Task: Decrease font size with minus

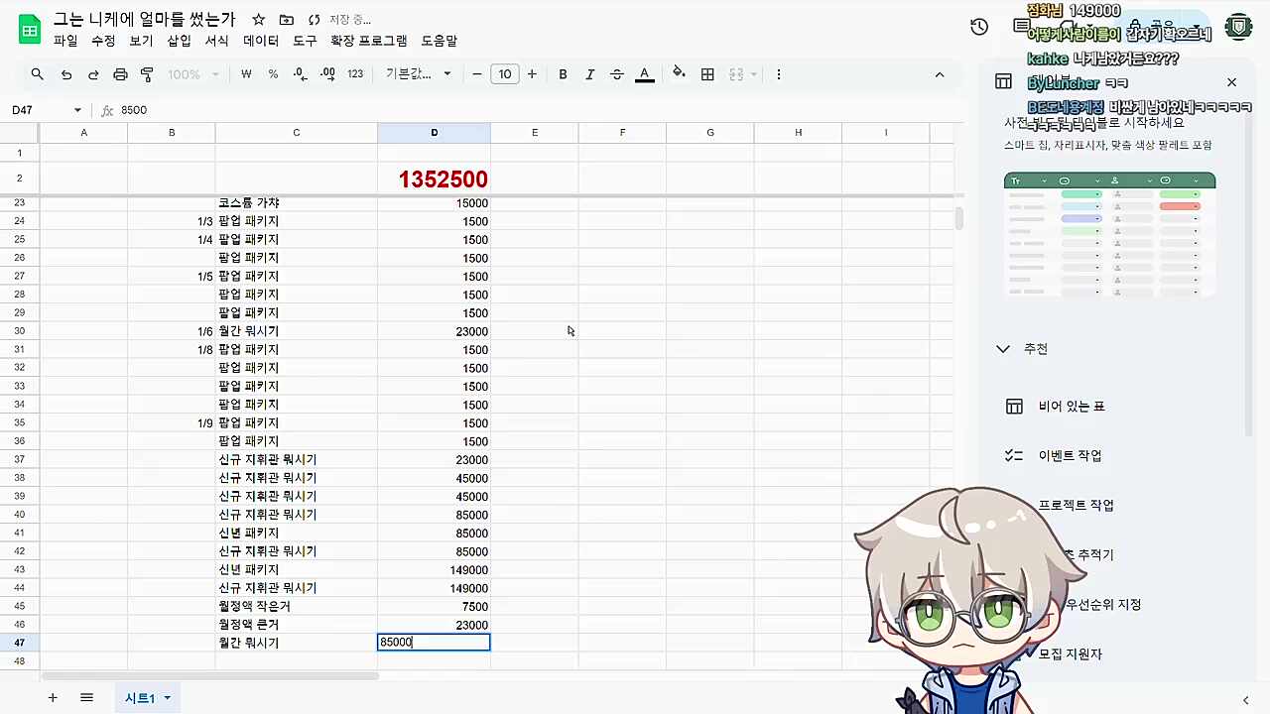Action: click(x=477, y=74)
